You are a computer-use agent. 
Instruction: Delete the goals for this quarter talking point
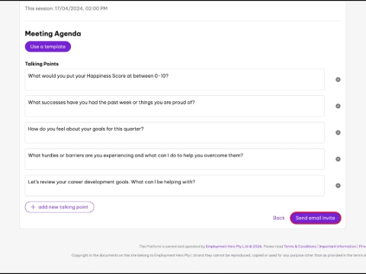tap(338, 132)
